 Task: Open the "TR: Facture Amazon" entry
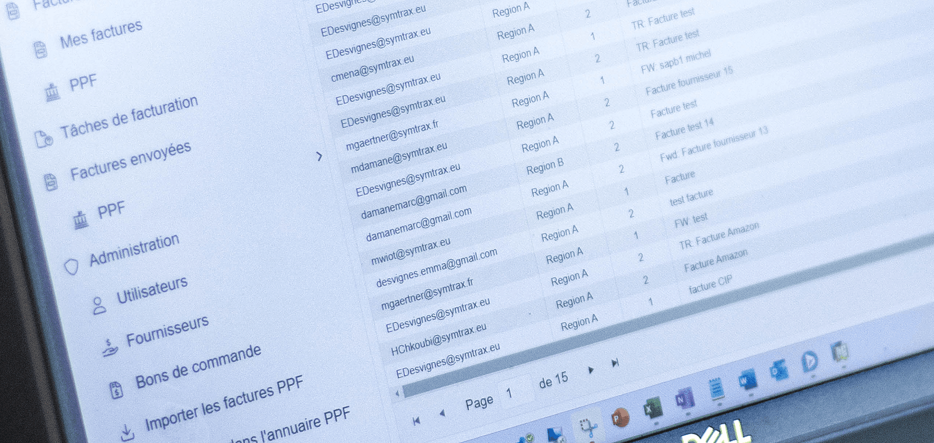(x=719, y=235)
